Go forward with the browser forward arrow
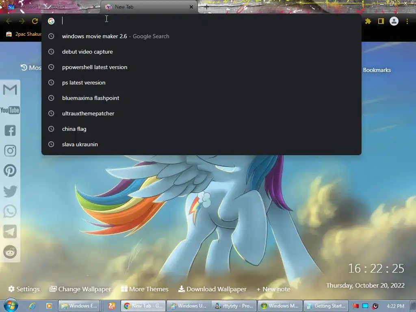 [22, 21]
